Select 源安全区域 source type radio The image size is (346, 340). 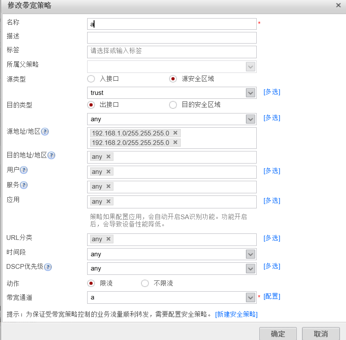pos(173,79)
